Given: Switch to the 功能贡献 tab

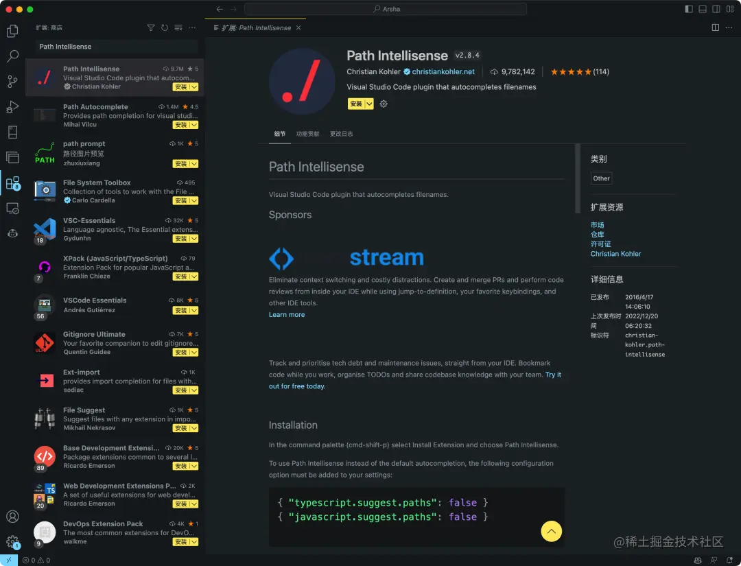Looking at the screenshot, I should pos(307,134).
